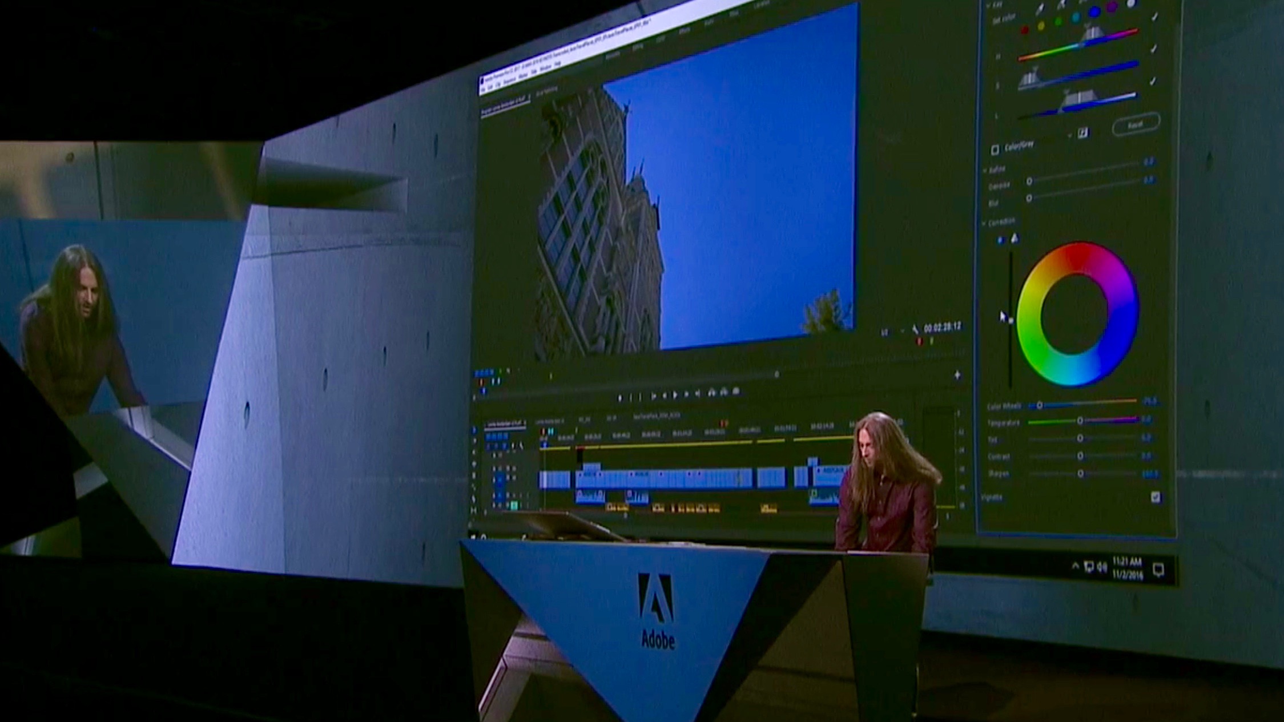Image resolution: width=1284 pixels, height=722 pixels.
Task: Click the timeline playhead timecode field
Action: [497, 437]
